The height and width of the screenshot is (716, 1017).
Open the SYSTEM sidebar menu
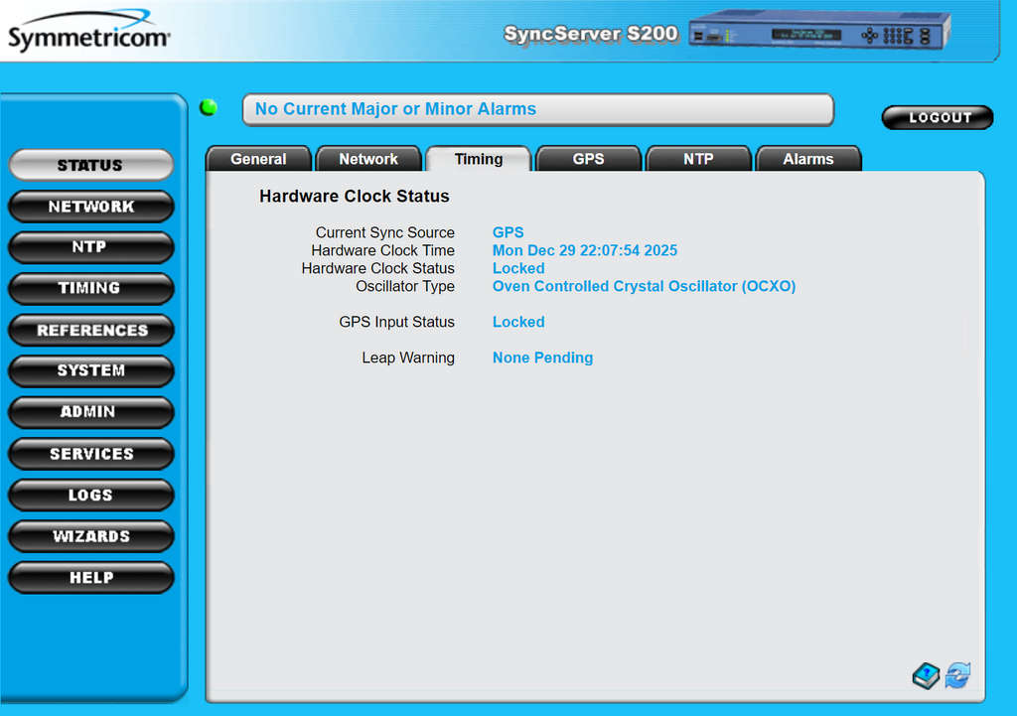[x=91, y=370]
